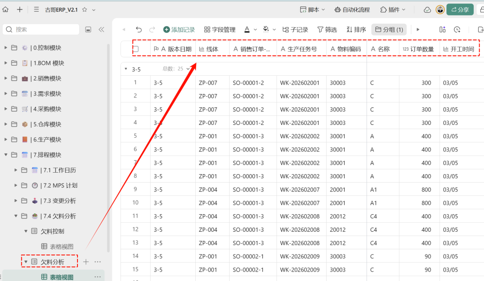Click 物料编码 column header
484x281 pixels.
click(346, 49)
